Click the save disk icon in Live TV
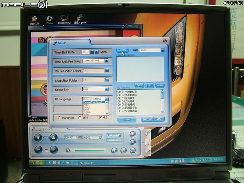 [x=124, y=151]
